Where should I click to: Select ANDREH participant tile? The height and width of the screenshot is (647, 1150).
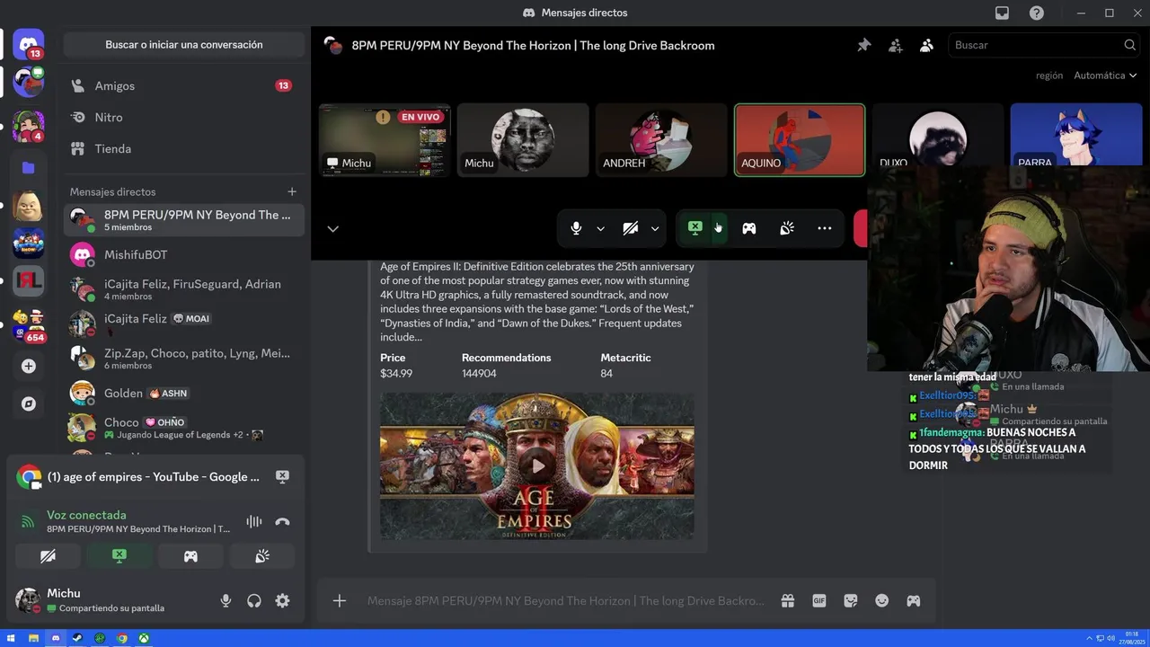(x=660, y=139)
